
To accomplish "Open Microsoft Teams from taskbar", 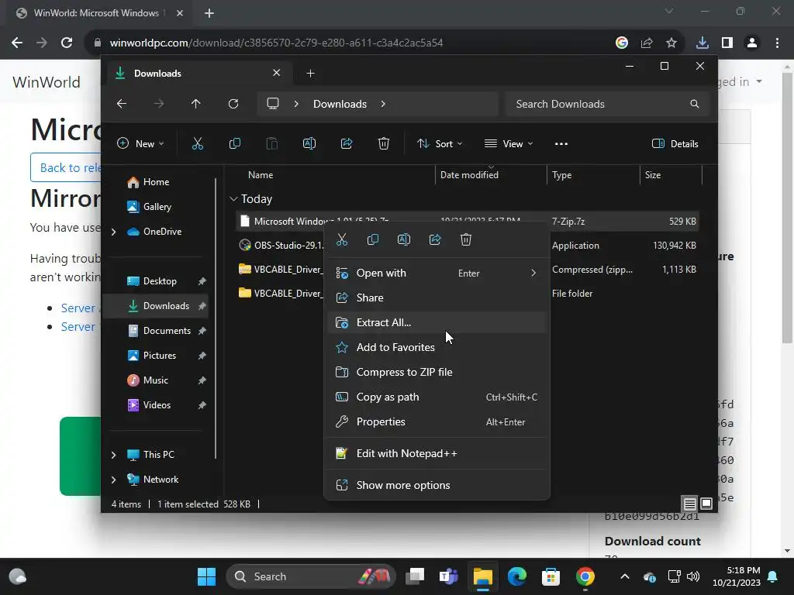I will tap(449, 576).
